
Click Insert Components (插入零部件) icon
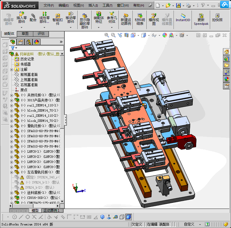(21, 17)
